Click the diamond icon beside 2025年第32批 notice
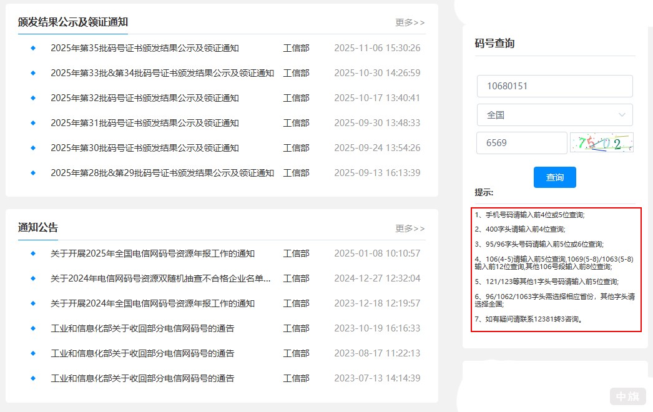 pos(32,98)
